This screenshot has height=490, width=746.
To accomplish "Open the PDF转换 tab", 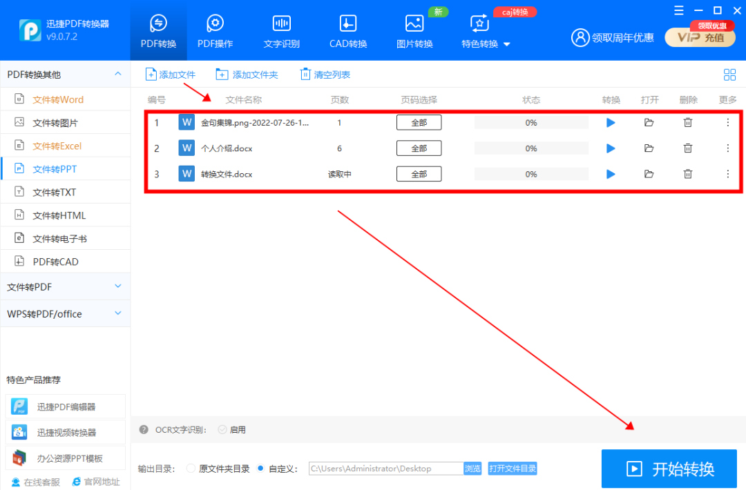I will click(158, 31).
